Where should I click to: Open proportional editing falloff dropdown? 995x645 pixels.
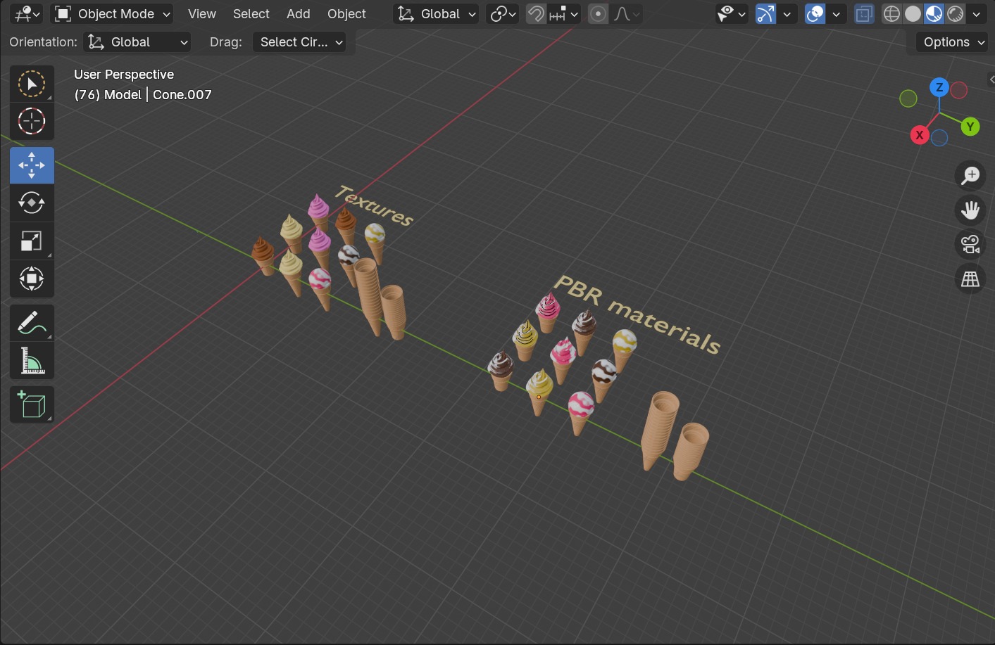[x=626, y=14]
